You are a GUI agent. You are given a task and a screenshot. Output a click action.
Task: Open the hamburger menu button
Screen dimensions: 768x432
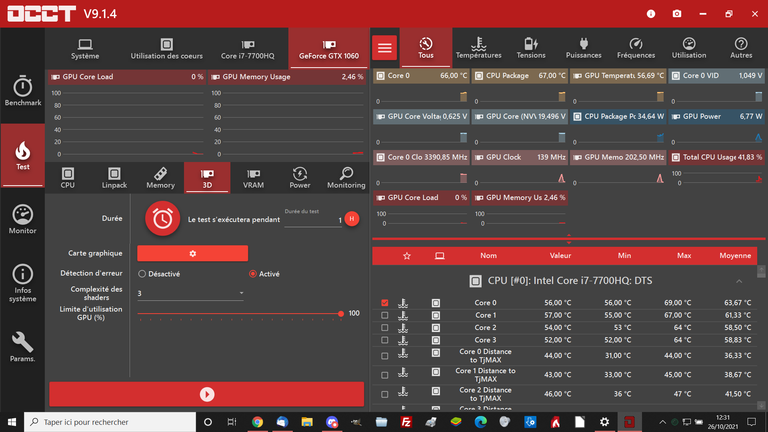(384, 48)
